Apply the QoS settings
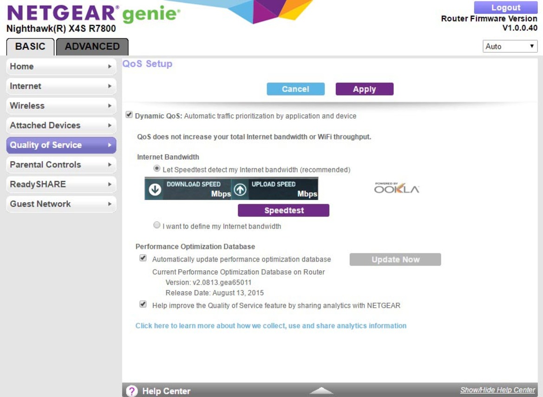 coord(364,89)
